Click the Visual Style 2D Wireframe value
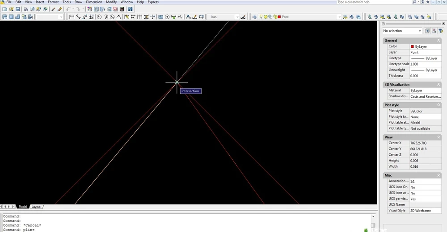The image size is (447, 232). coord(426,211)
